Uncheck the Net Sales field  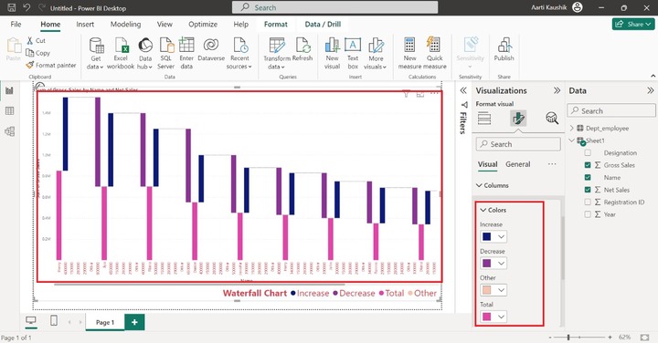(588, 190)
